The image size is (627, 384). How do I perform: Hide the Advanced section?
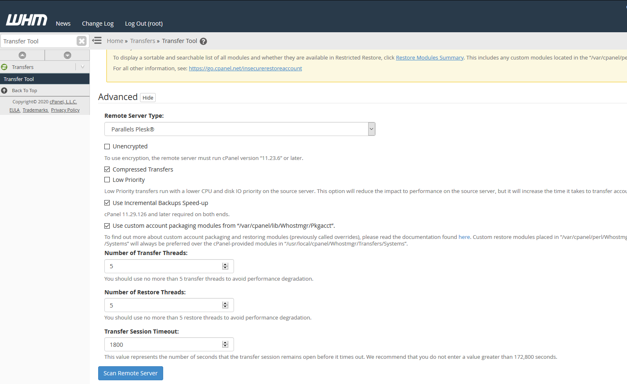pos(148,98)
